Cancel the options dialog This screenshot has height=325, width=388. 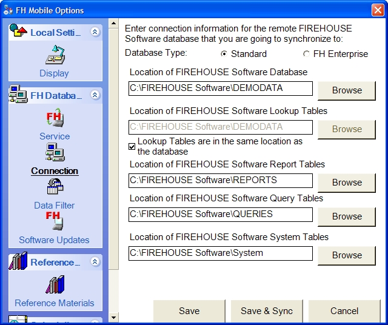(344, 311)
